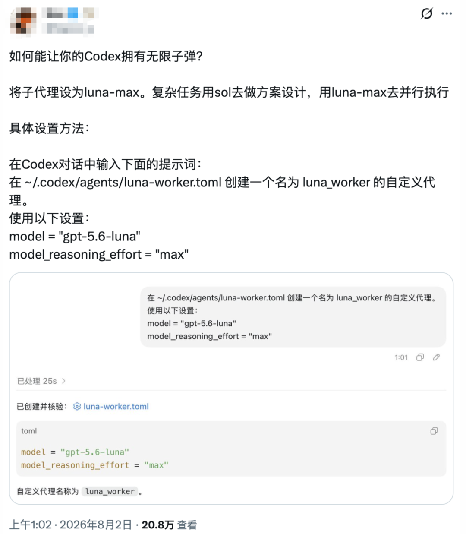Click the 1:01 message time
Screen dimensions: 466x534
[401, 357]
